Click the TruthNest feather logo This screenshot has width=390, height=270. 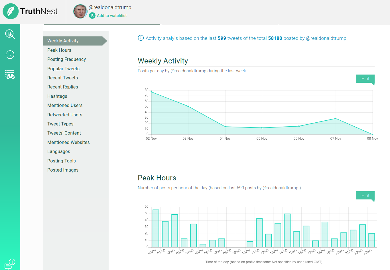pos(11,11)
